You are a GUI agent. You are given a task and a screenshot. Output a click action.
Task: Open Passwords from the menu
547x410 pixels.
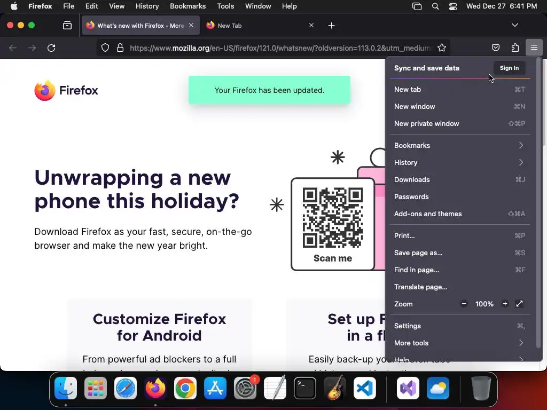(460, 196)
